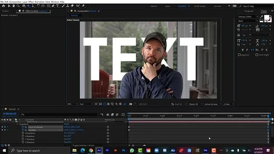Switch to the Project panel tab
This screenshot has width=274, height=154.
pos(5,11)
